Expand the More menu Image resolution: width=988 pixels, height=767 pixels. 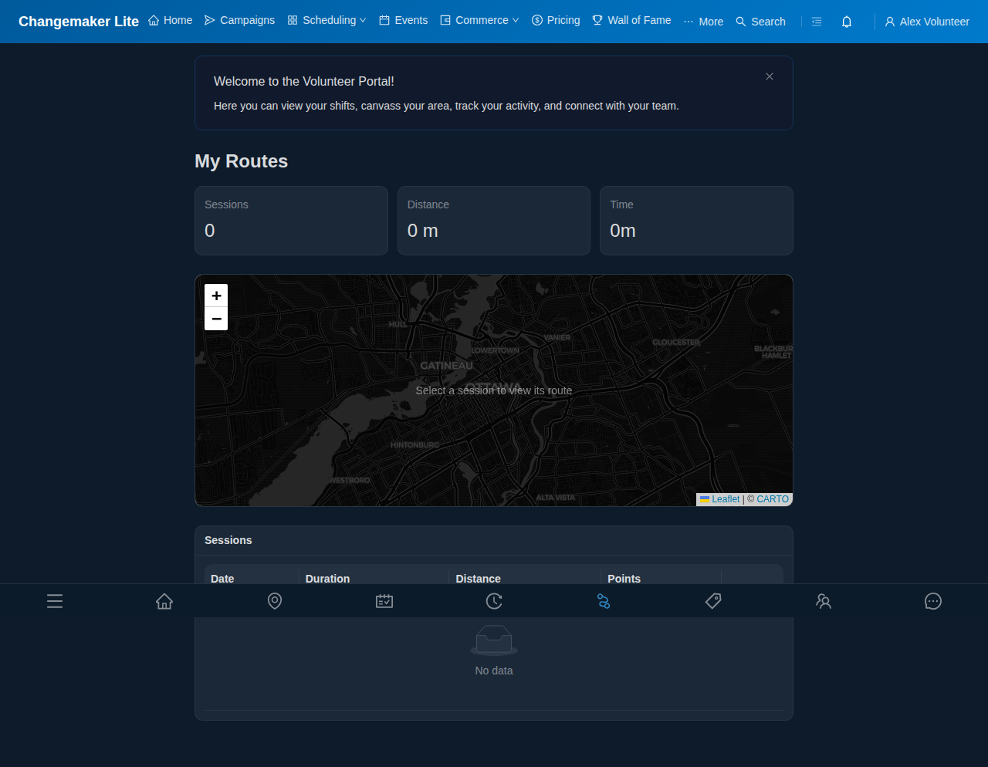click(x=703, y=22)
